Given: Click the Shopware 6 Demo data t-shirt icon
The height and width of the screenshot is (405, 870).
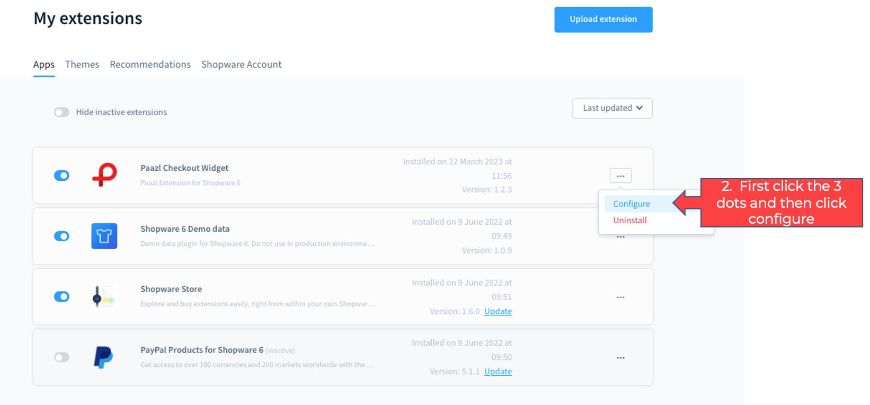Looking at the screenshot, I should (x=104, y=236).
